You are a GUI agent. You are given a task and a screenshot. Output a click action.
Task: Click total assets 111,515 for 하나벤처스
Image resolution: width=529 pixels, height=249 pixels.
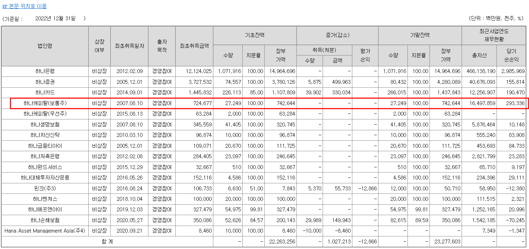pyautogui.click(x=486, y=199)
